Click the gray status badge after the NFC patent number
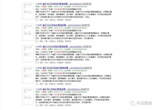Screen dimensions: 157x110 coord(85,89)
